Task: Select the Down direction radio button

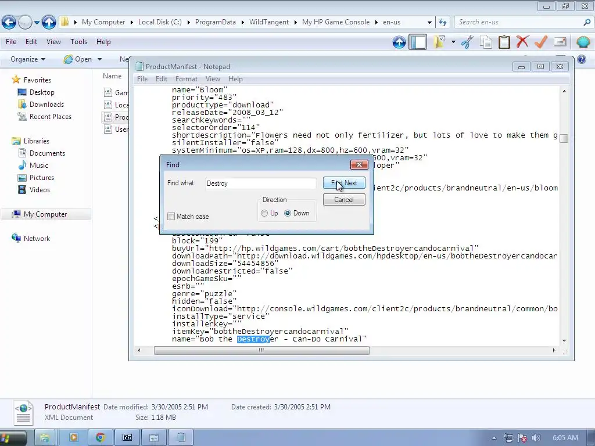Action: click(x=288, y=213)
